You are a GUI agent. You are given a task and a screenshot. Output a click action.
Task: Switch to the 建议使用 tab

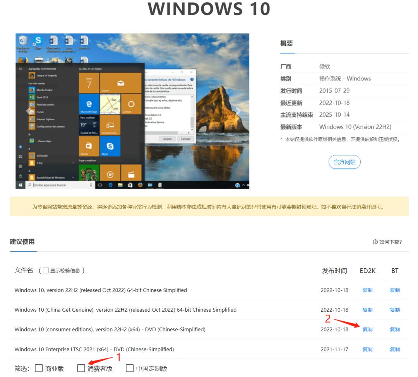click(x=22, y=242)
